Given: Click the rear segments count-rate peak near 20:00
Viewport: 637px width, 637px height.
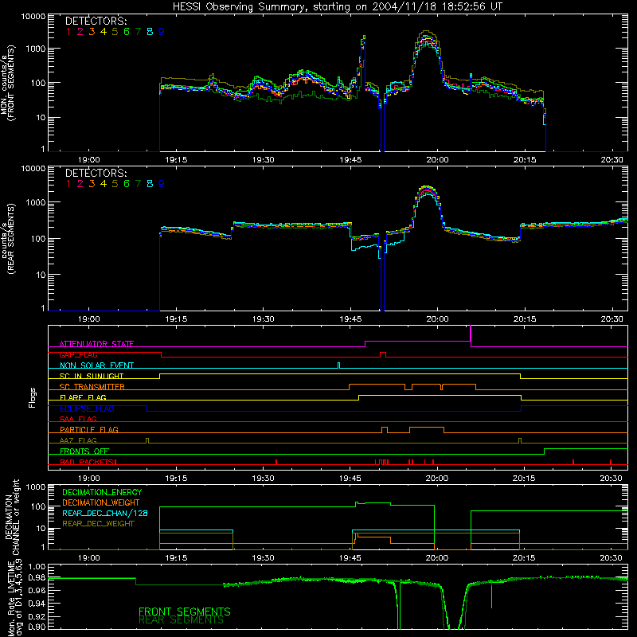Looking at the screenshot, I should [427, 191].
